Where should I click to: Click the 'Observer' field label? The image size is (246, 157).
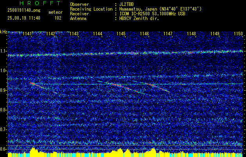[79, 4]
